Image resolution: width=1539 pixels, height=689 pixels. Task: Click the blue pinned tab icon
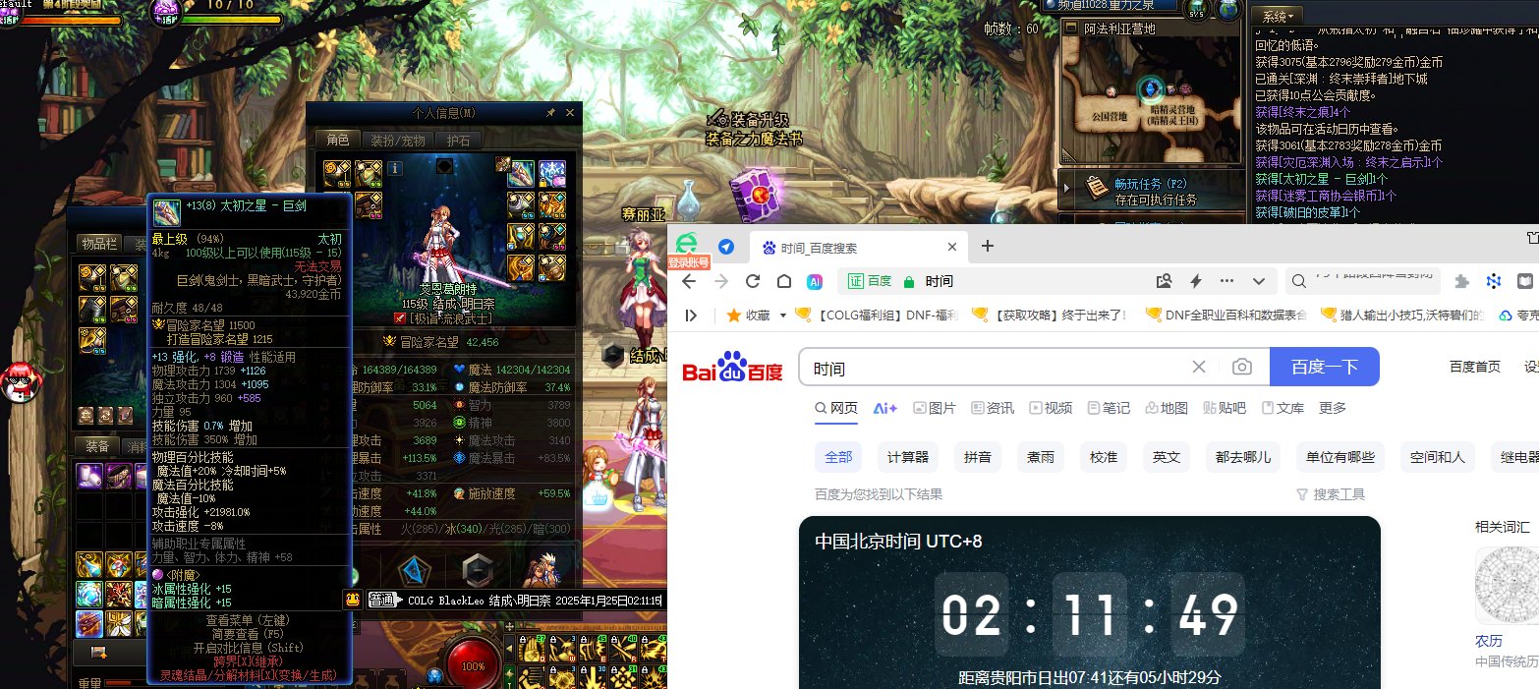tap(726, 247)
